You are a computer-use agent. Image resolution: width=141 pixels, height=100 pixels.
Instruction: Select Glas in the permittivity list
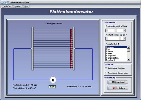tap(116, 49)
